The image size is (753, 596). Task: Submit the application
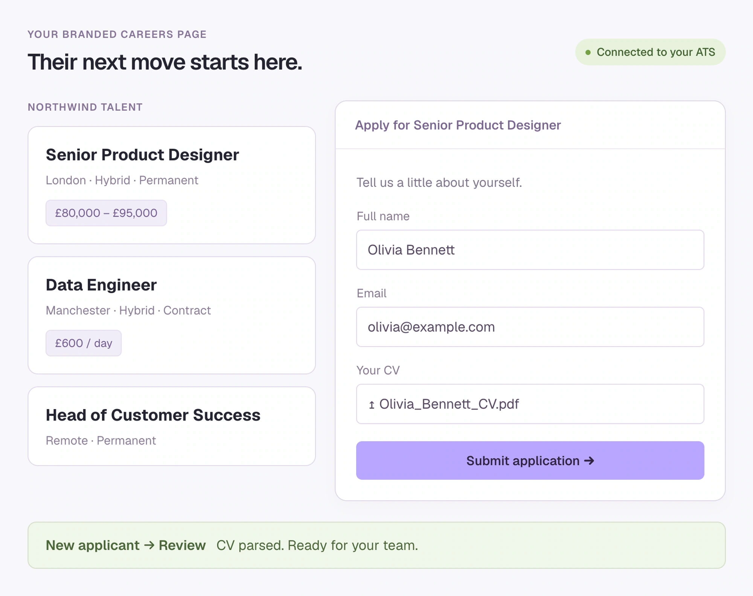point(530,460)
